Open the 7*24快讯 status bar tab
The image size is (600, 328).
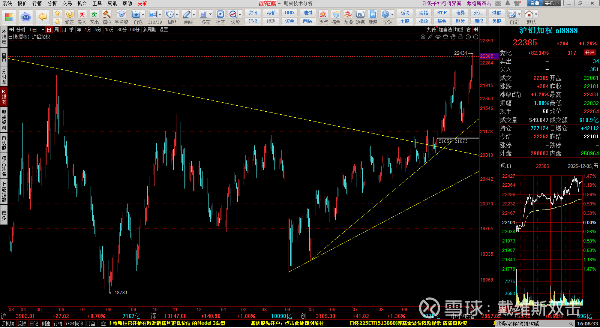[x=74, y=324]
